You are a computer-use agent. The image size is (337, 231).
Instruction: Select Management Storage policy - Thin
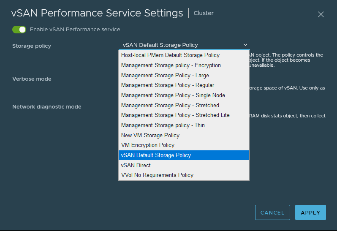point(184,125)
